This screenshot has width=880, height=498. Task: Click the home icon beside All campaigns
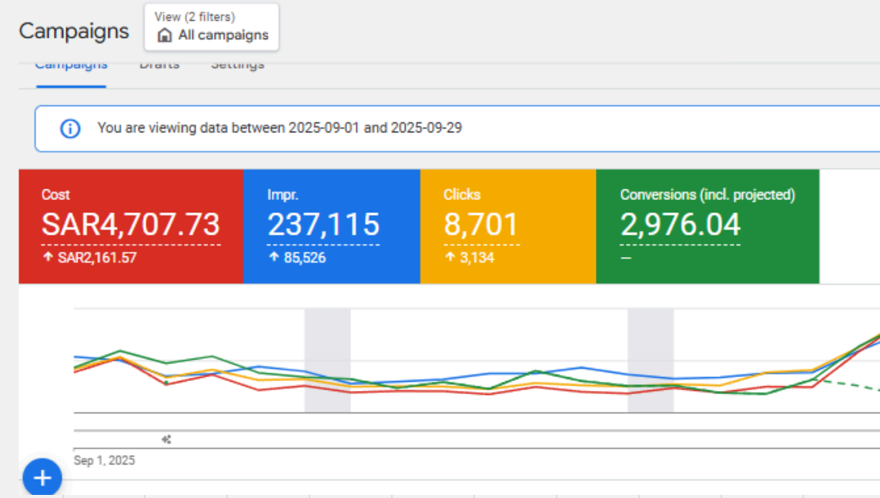(165, 35)
